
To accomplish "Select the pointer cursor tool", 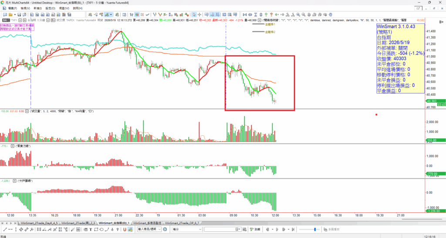I will [x=194, y=14].
